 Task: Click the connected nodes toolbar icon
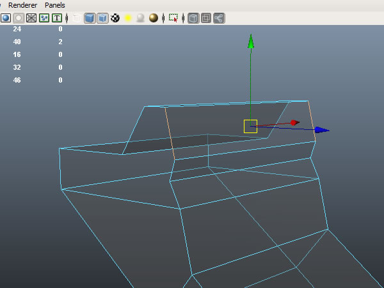pyautogui.click(x=219, y=18)
